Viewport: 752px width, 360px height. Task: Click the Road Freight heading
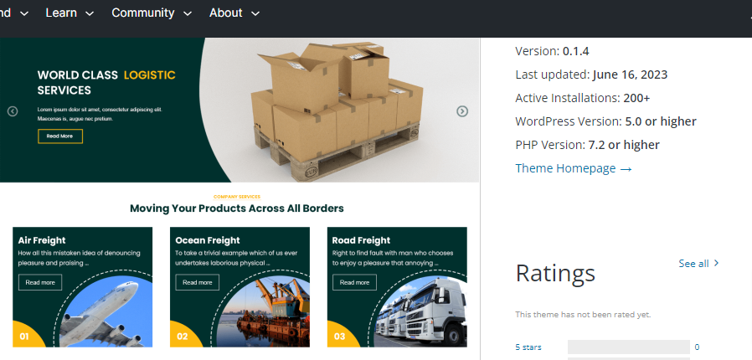coord(361,240)
